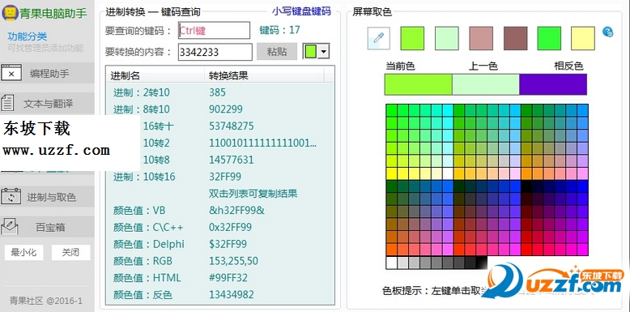Select the pale yellow saved swatch
The height and width of the screenshot is (312, 630).
pos(583,39)
